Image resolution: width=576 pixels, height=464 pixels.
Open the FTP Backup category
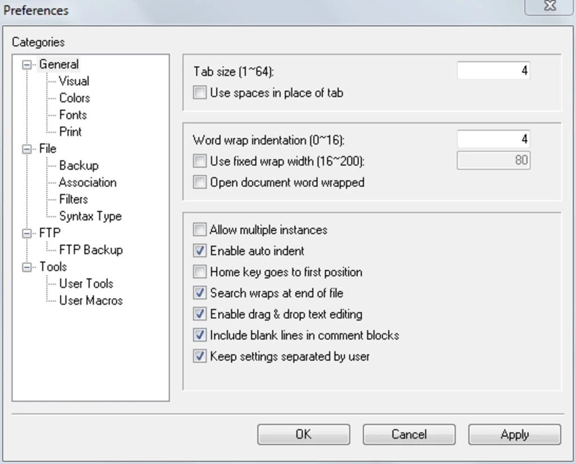pos(90,250)
